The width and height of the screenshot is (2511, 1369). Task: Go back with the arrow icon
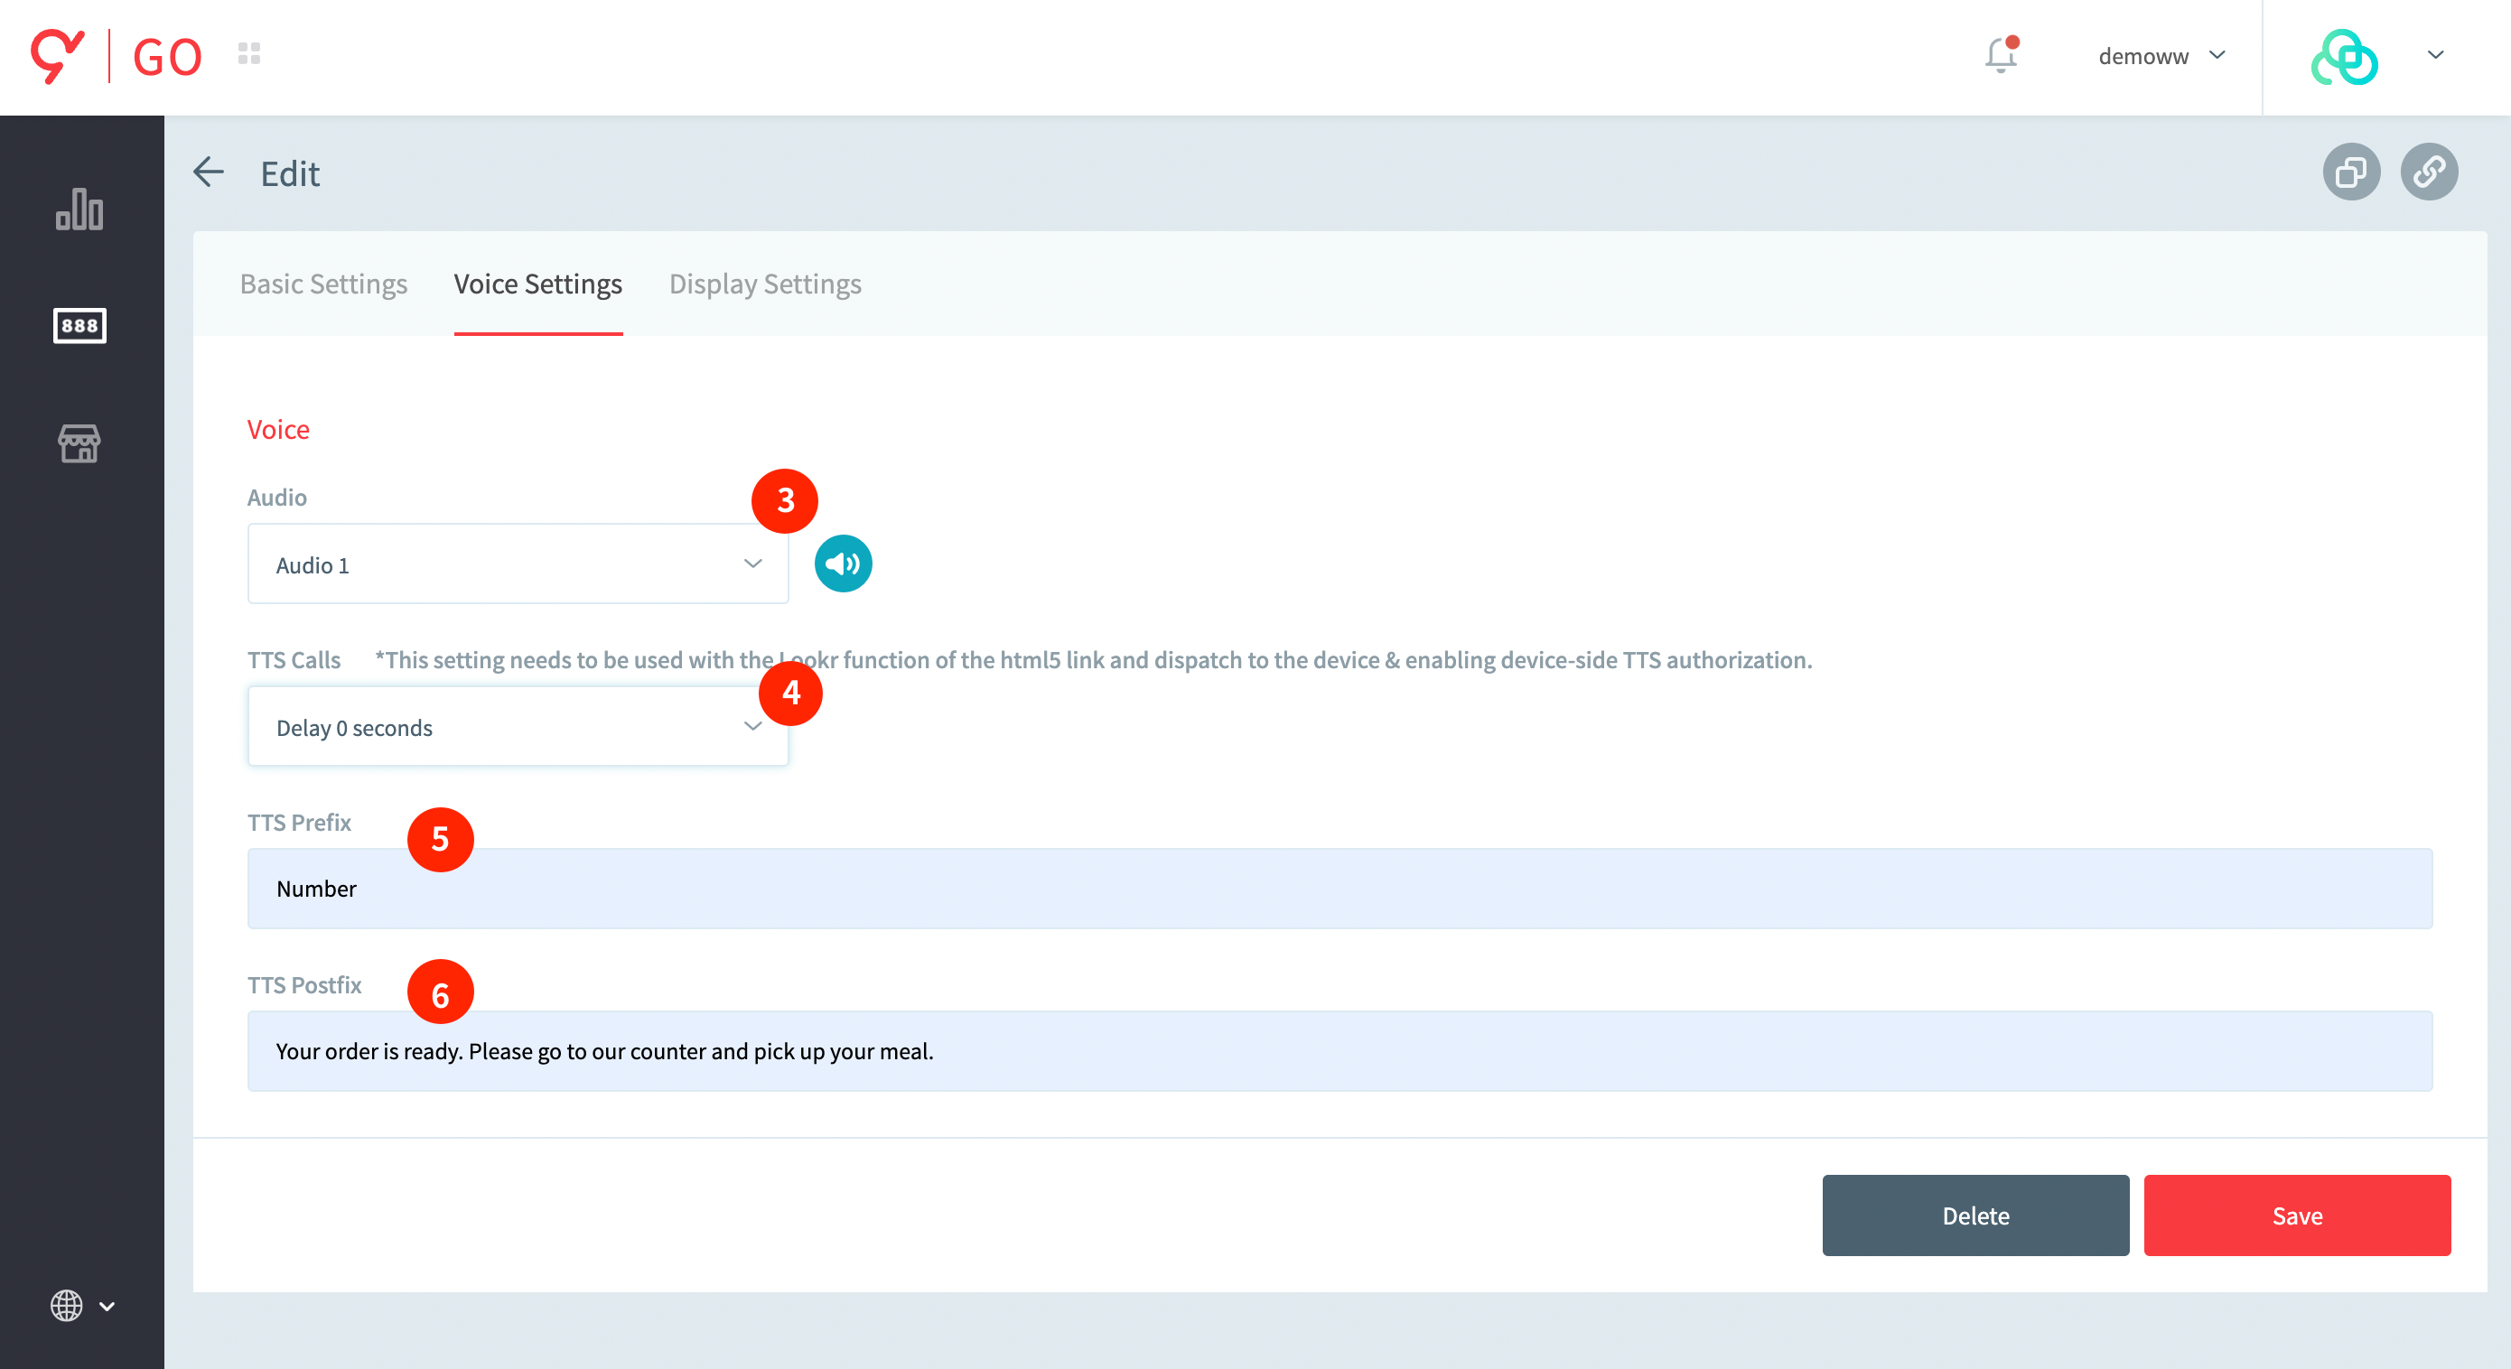pyautogui.click(x=209, y=172)
